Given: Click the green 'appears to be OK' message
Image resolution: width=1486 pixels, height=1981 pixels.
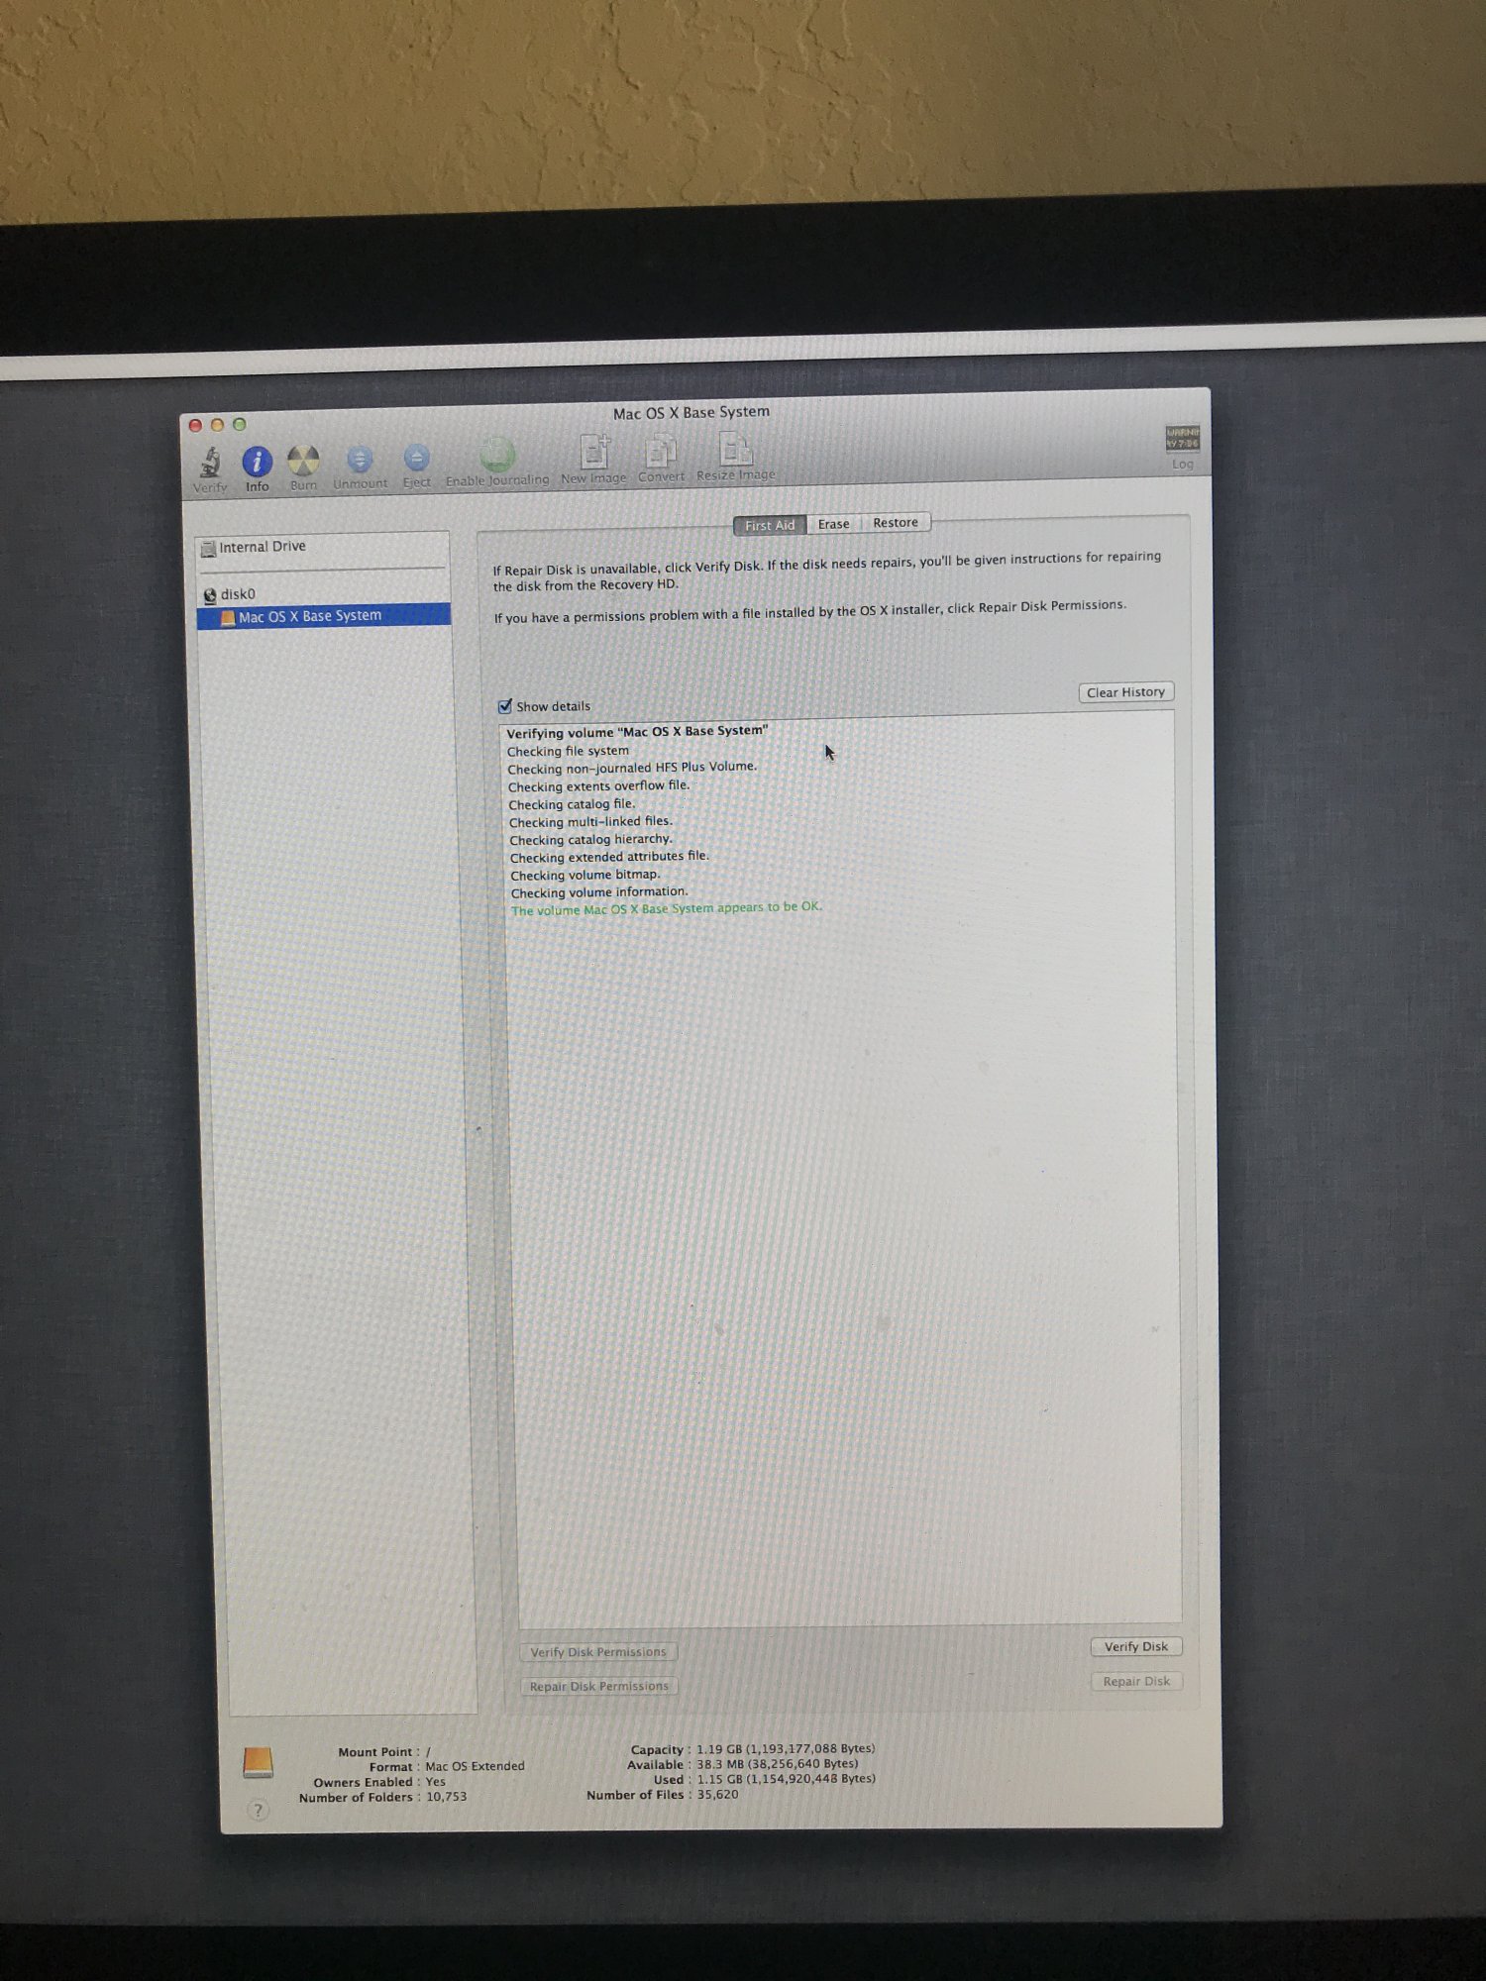Looking at the screenshot, I should click(666, 909).
